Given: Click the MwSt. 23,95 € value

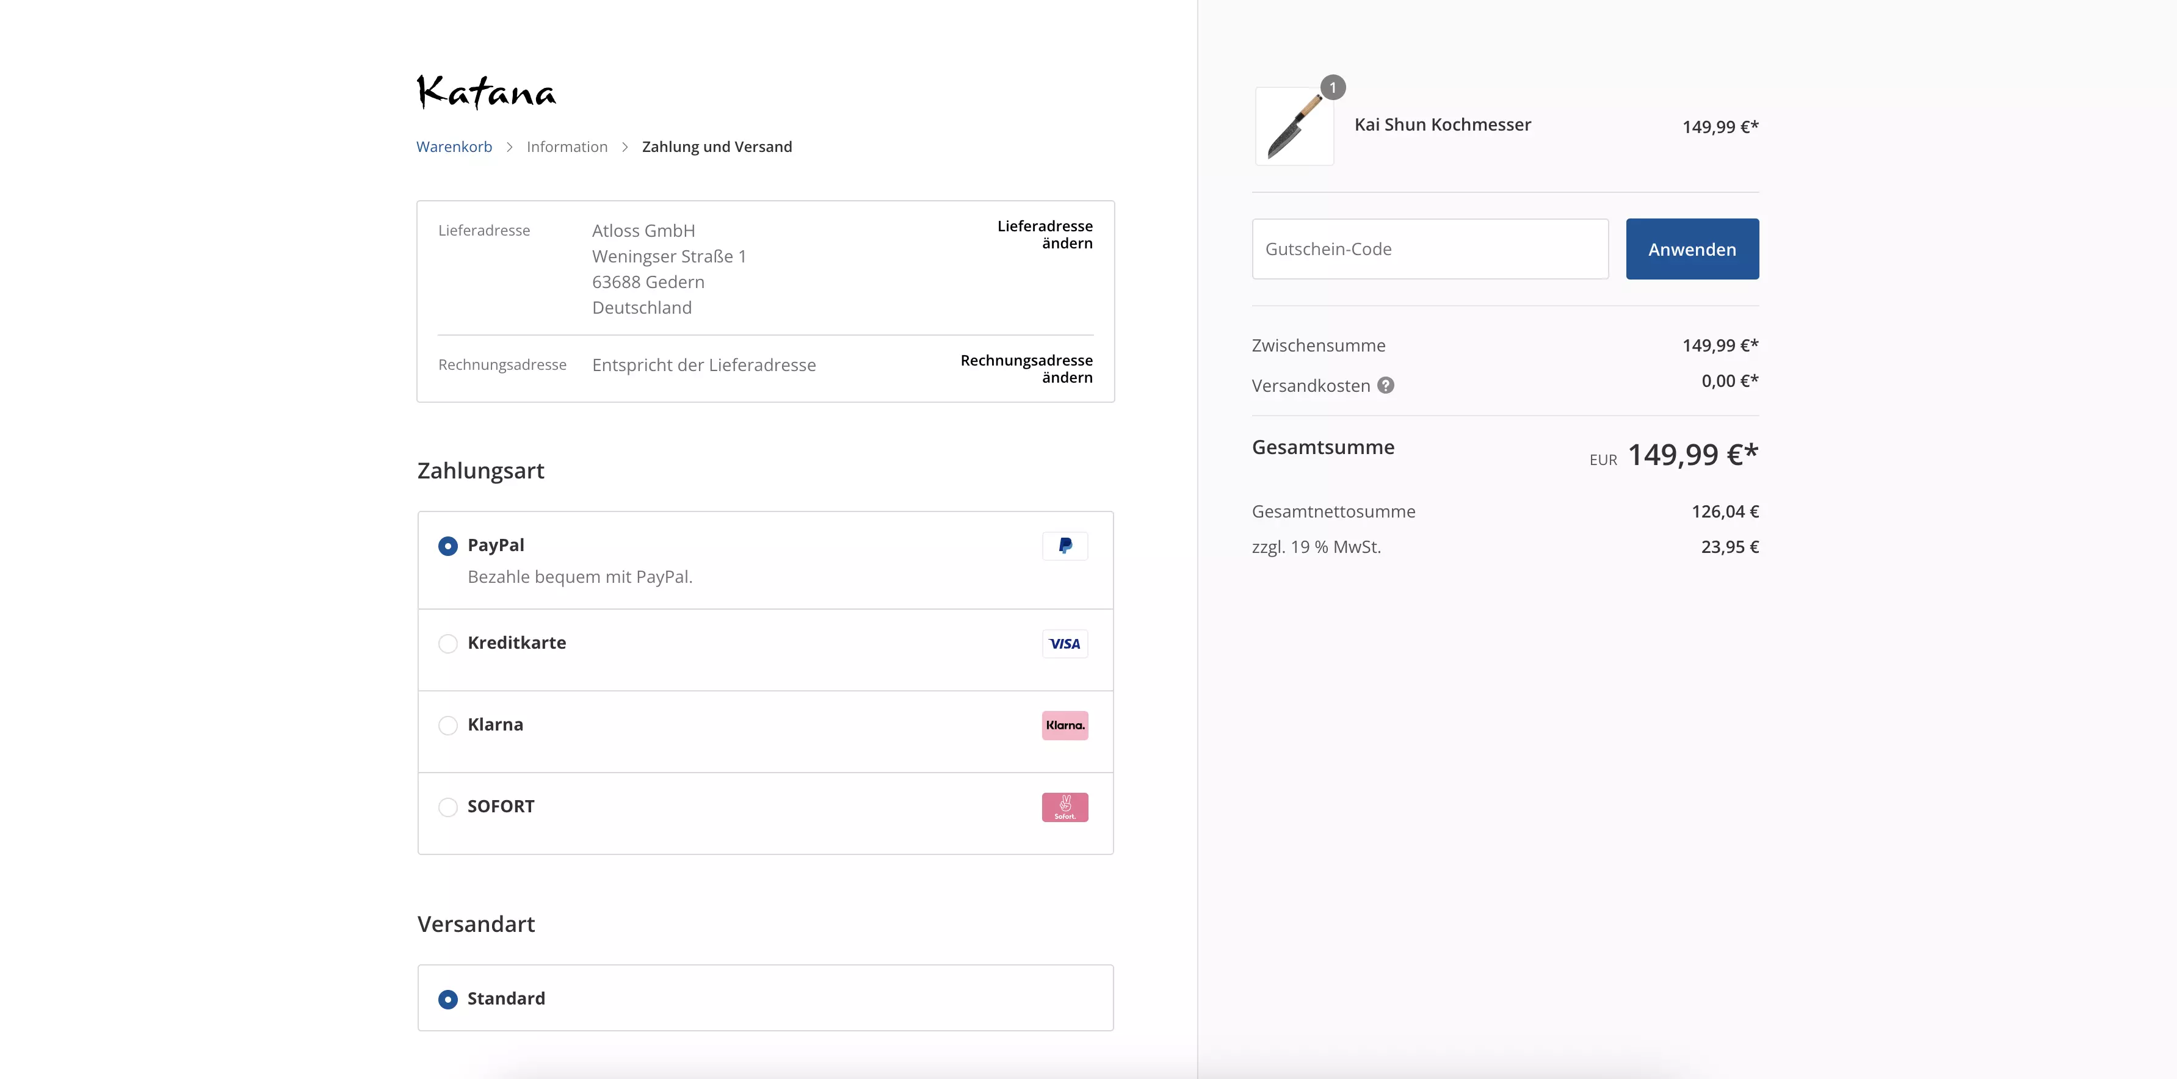Looking at the screenshot, I should pyautogui.click(x=1730, y=547).
